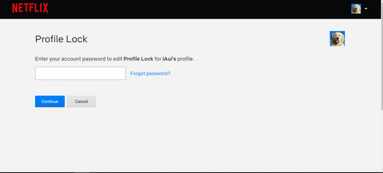Focus the account password input field

pyautogui.click(x=80, y=73)
